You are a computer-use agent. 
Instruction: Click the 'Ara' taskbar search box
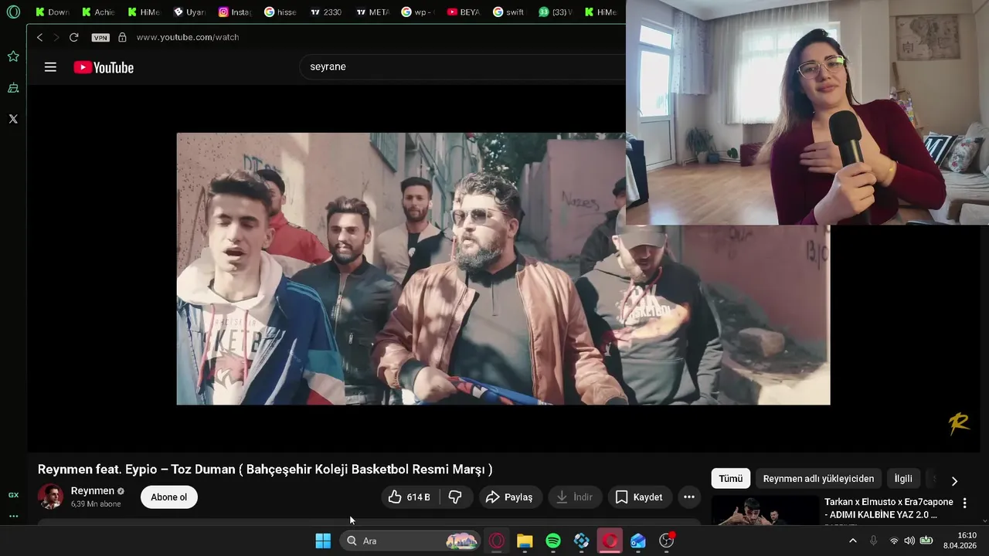tap(410, 541)
